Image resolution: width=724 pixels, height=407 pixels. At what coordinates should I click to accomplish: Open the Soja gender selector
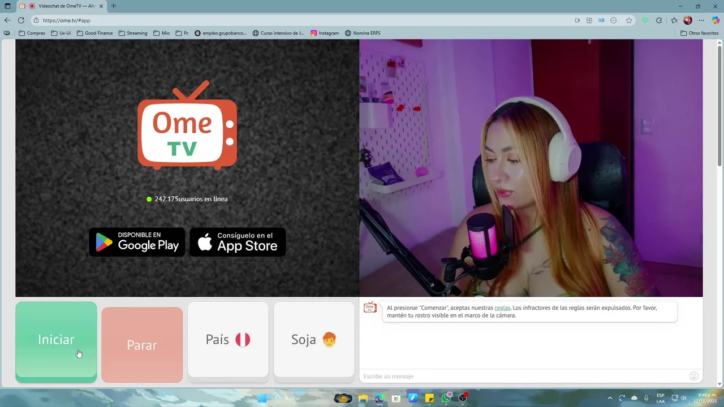coord(314,339)
